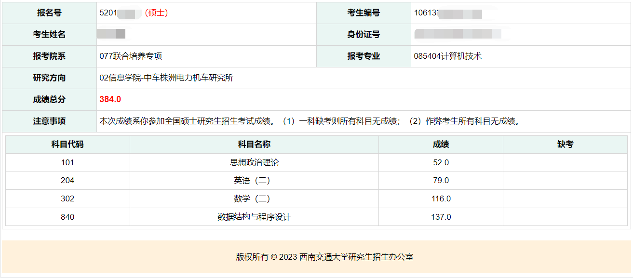Click the 版权所有 © 2023 西南交通大学研究生招生办公室 footer
This screenshot has height=278, width=633.
(x=324, y=257)
